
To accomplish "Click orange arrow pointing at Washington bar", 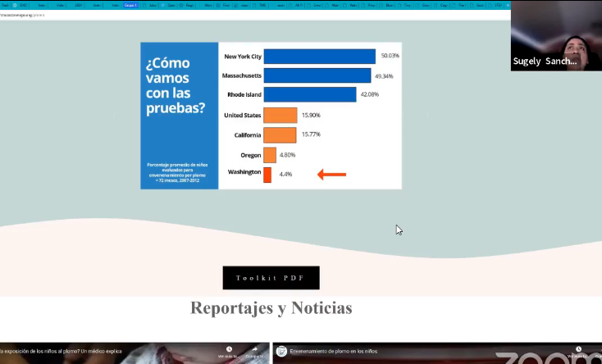I will [332, 174].
